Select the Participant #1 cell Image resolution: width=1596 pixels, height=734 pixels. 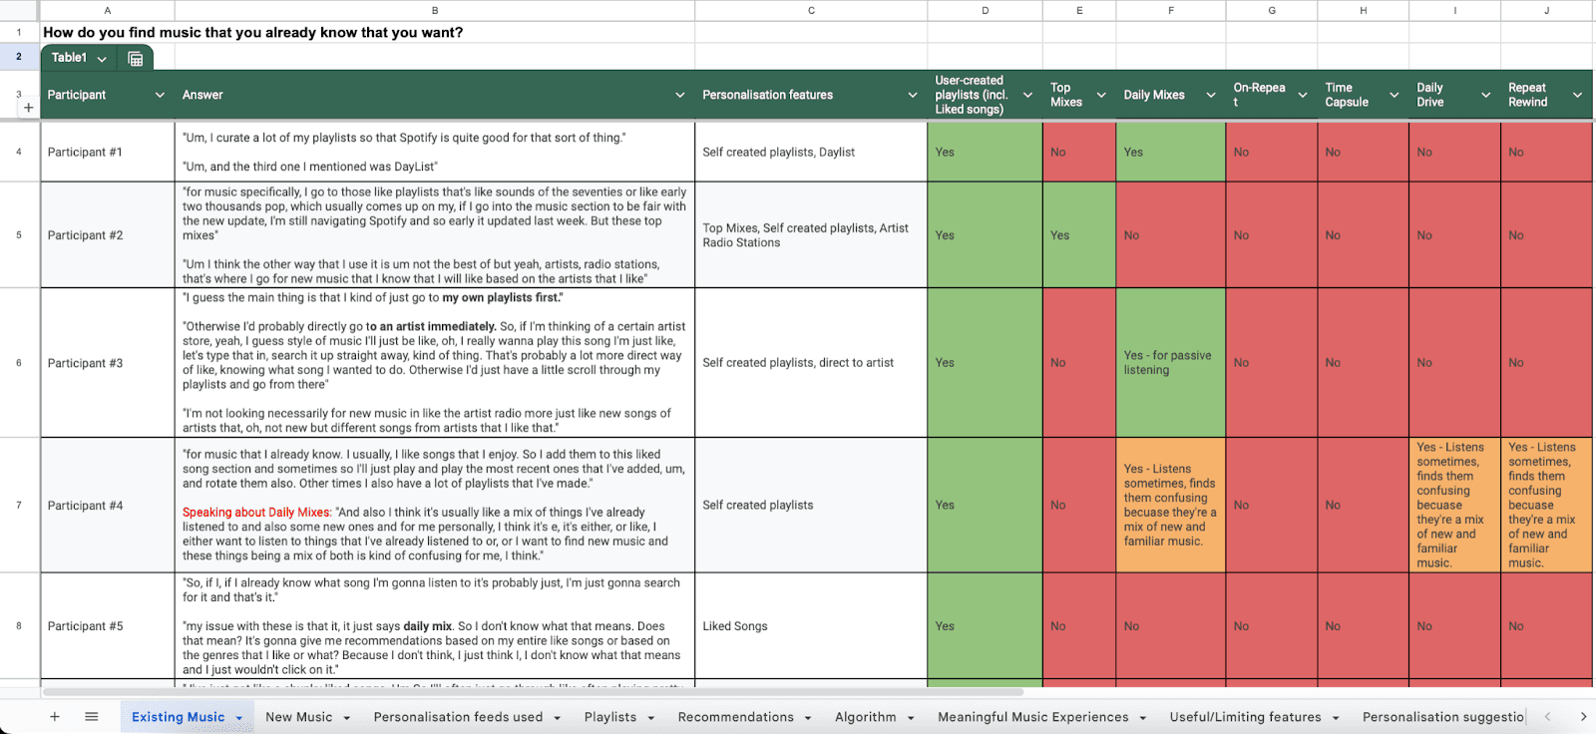click(x=108, y=152)
